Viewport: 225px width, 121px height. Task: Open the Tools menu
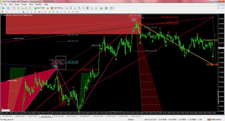[31, 5]
